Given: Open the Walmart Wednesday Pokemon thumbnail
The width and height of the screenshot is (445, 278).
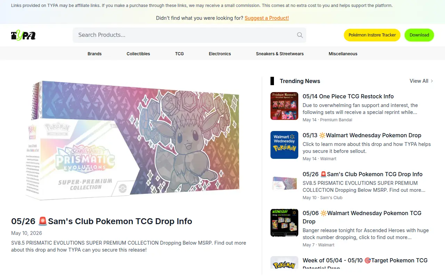Looking at the screenshot, I should coord(284,145).
